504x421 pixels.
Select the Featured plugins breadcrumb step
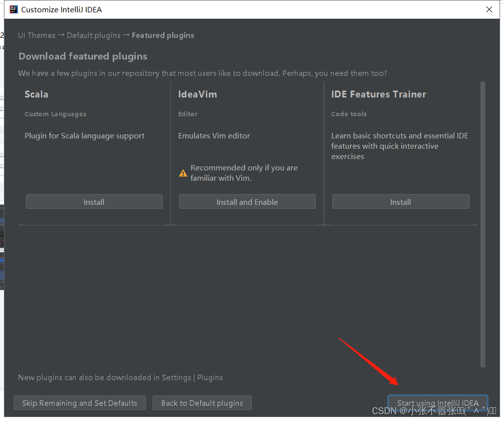click(x=163, y=35)
